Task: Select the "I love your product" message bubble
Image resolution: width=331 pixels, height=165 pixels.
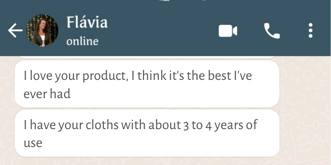Action: coord(147,84)
